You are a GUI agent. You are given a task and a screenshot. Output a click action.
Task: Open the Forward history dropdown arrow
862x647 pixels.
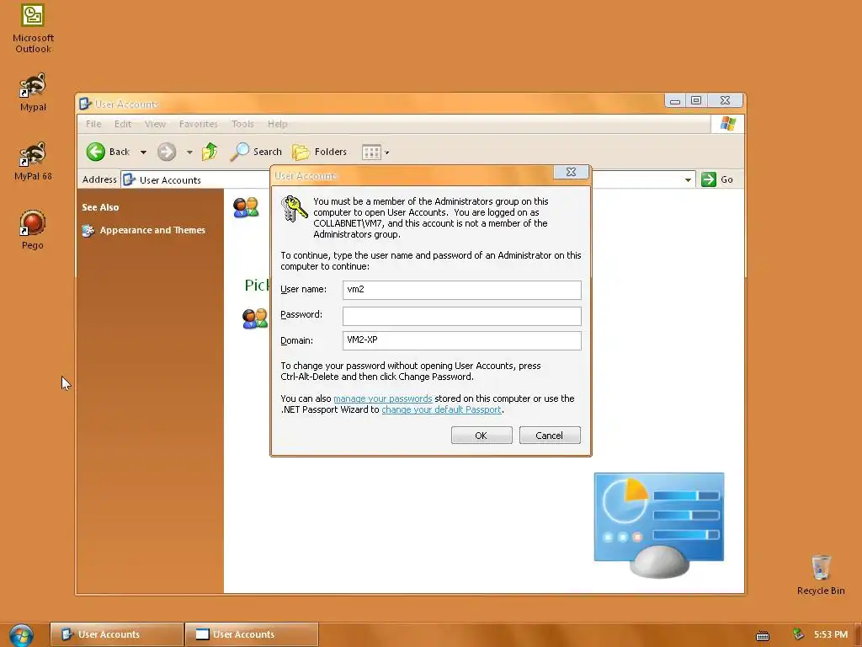coord(189,152)
